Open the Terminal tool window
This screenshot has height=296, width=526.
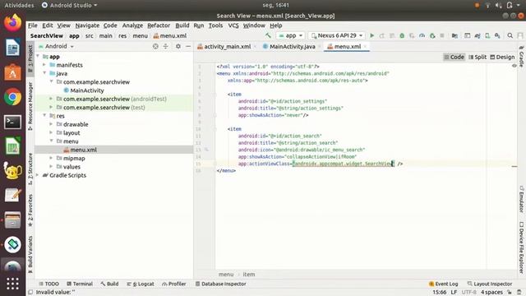[80, 284]
